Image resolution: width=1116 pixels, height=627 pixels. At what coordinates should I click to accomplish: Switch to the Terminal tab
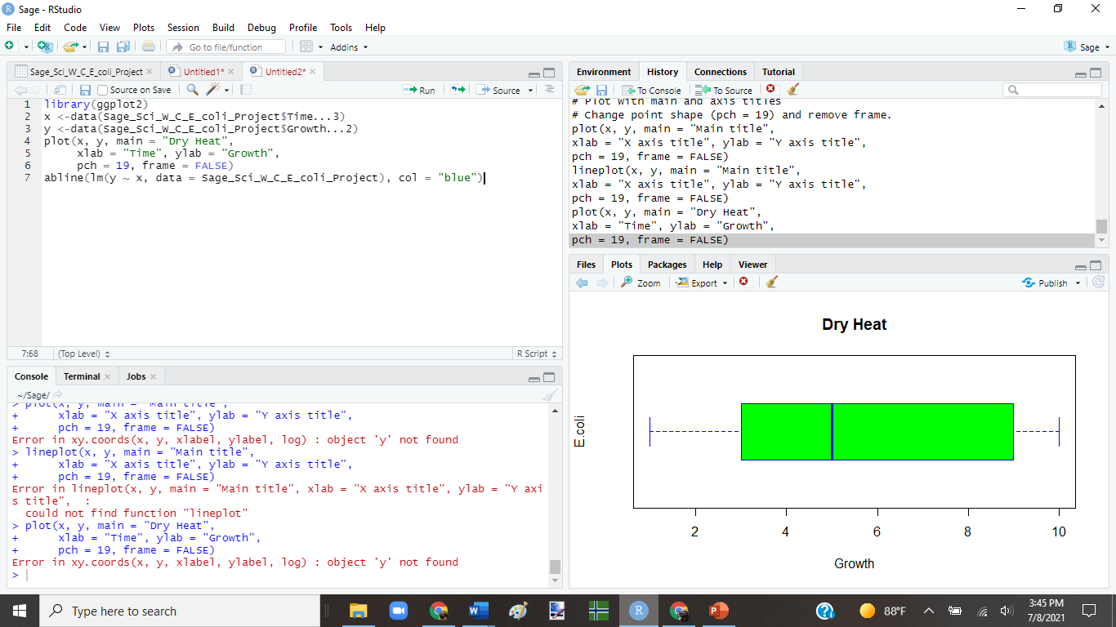[x=82, y=376]
